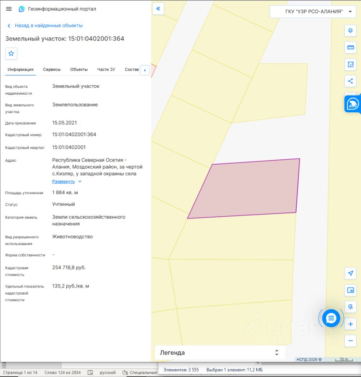Viewport: 361px width, 377px height.
Task: Share the current map view
Action: [x=350, y=81]
